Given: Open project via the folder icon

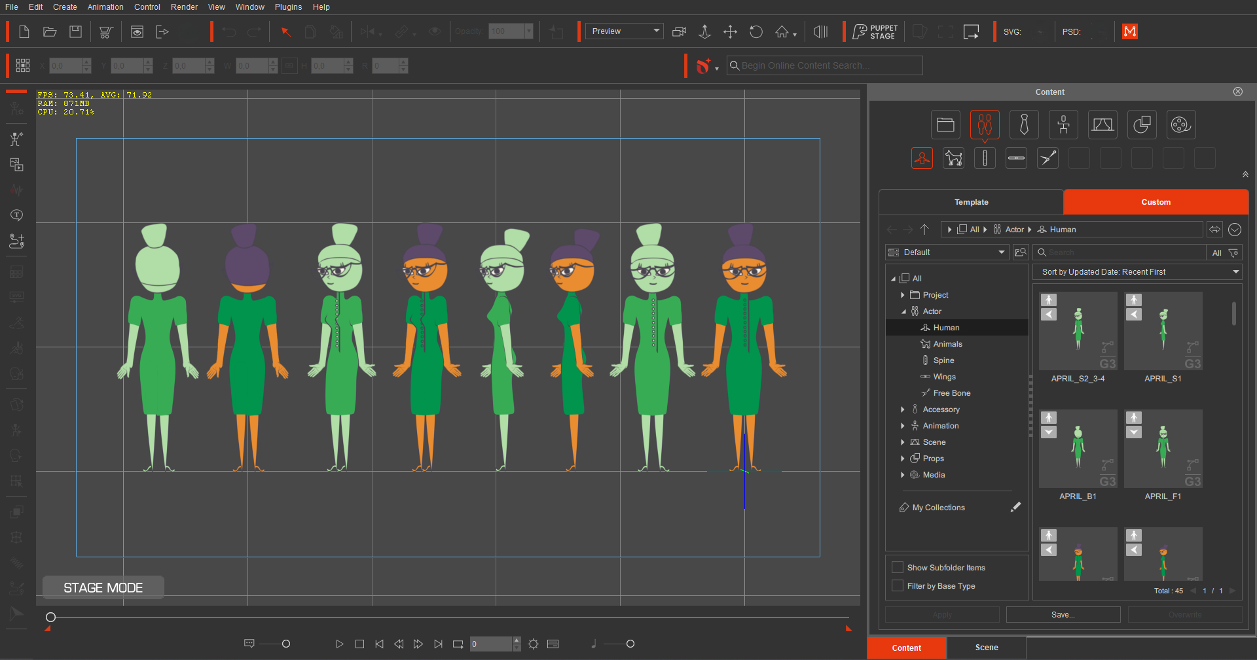Looking at the screenshot, I should pos(50,31).
